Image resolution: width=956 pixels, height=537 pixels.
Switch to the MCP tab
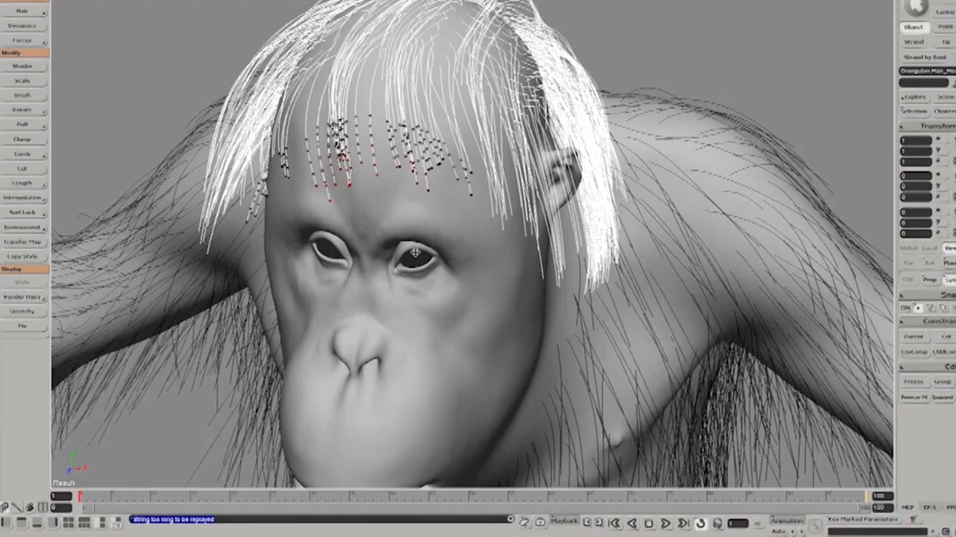(x=907, y=508)
